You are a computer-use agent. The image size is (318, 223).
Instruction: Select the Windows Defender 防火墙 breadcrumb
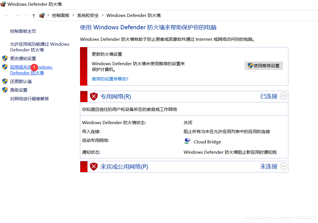click(x=134, y=16)
